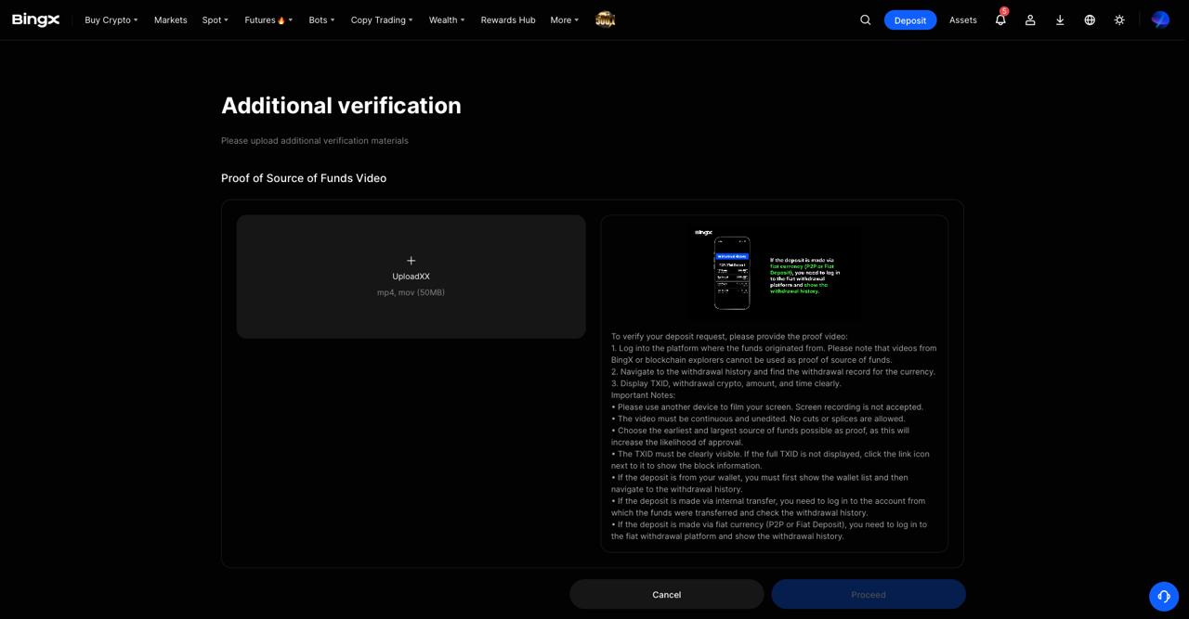Click the 'mp4, mov (50MB)' format hint
This screenshot has height=619, width=1189.
pyautogui.click(x=411, y=292)
